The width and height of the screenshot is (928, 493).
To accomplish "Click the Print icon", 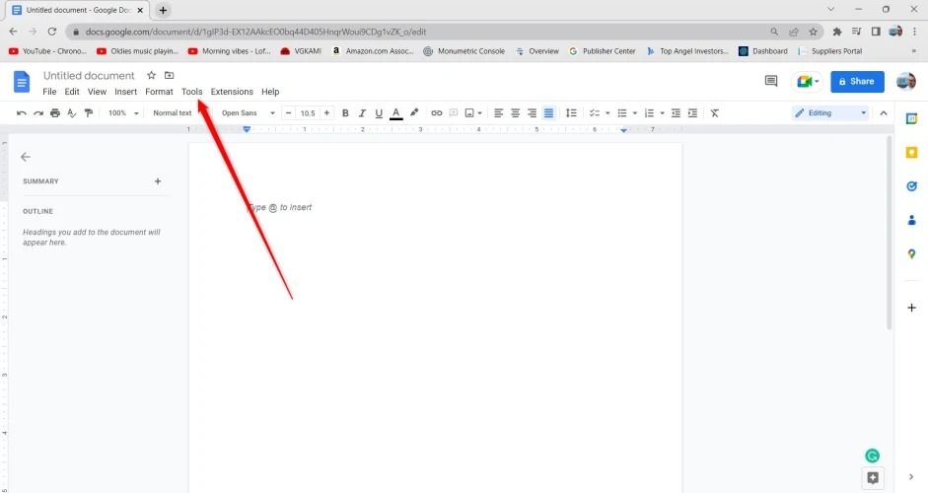I will 55,113.
